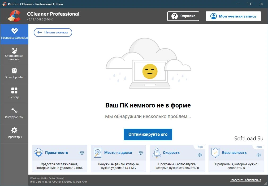Click sad laptop illustration
268x186 pixels.
(x=148, y=63)
